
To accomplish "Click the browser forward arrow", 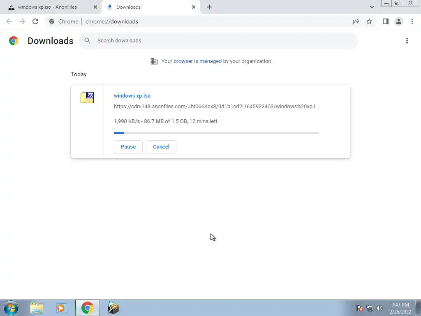I will [22, 21].
